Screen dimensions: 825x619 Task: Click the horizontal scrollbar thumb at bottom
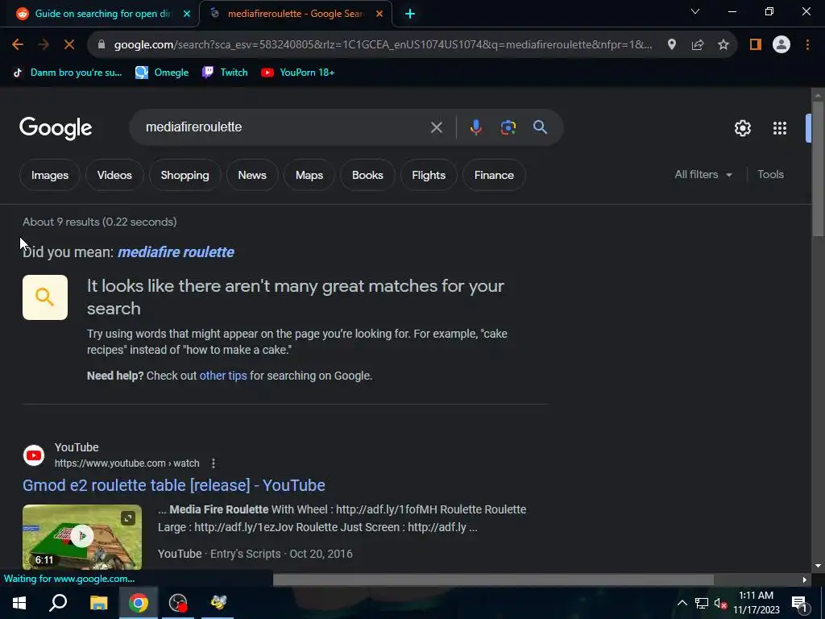point(493,580)
